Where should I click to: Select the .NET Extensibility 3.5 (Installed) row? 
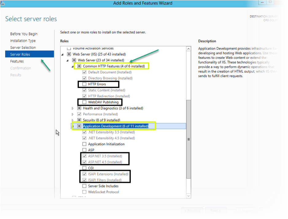click(x=111, y=132)
